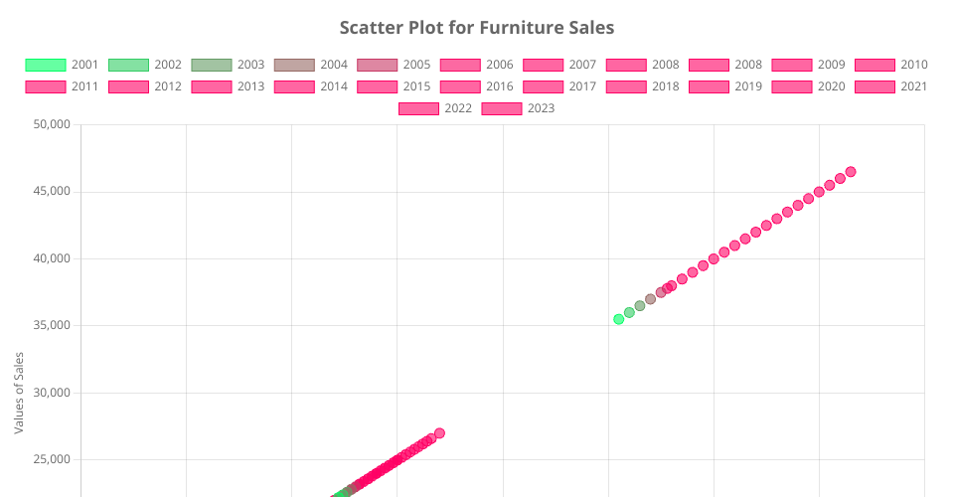Hide the 2009 dataset from the legend

[831, 65]
